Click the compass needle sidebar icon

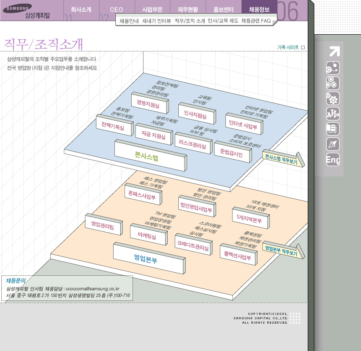pyautogui.click(x=333, y=144)
